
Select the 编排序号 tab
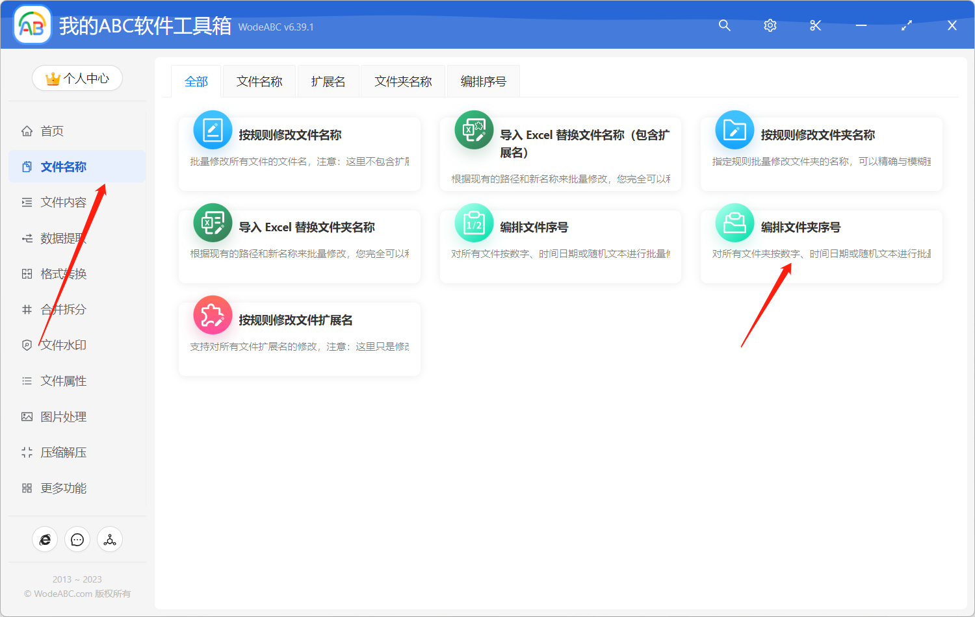(x=483, y=81)
